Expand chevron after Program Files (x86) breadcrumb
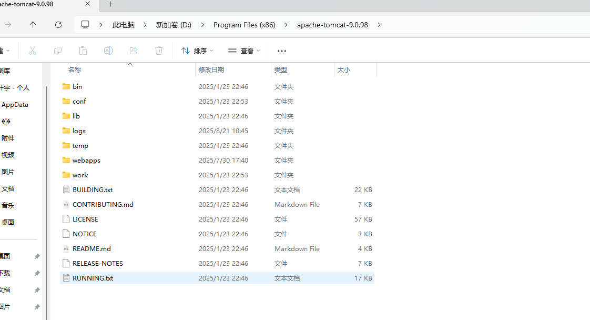This screenshot has width=590, height=320. [286, 25]
